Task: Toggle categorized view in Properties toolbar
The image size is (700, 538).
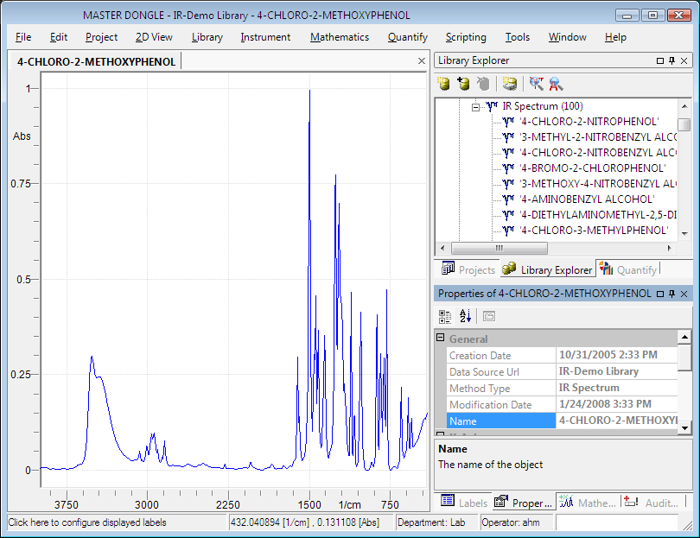Action: tap(446, 316)
